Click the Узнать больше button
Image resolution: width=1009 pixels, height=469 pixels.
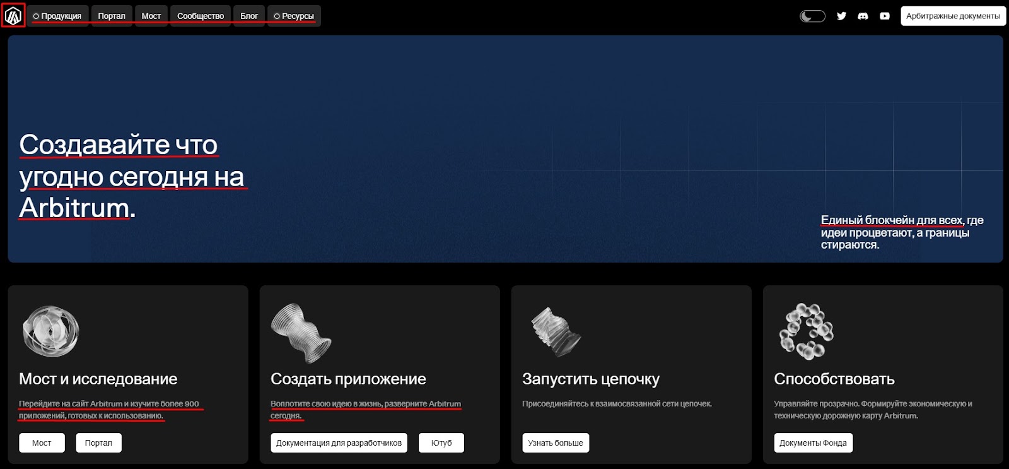[556, 442]
